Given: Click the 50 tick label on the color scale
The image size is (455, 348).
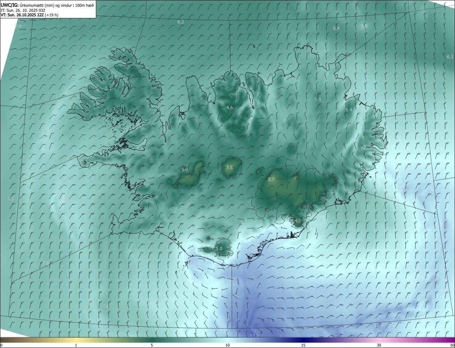Looking at the screenshot, I should [x=452, y=345].
